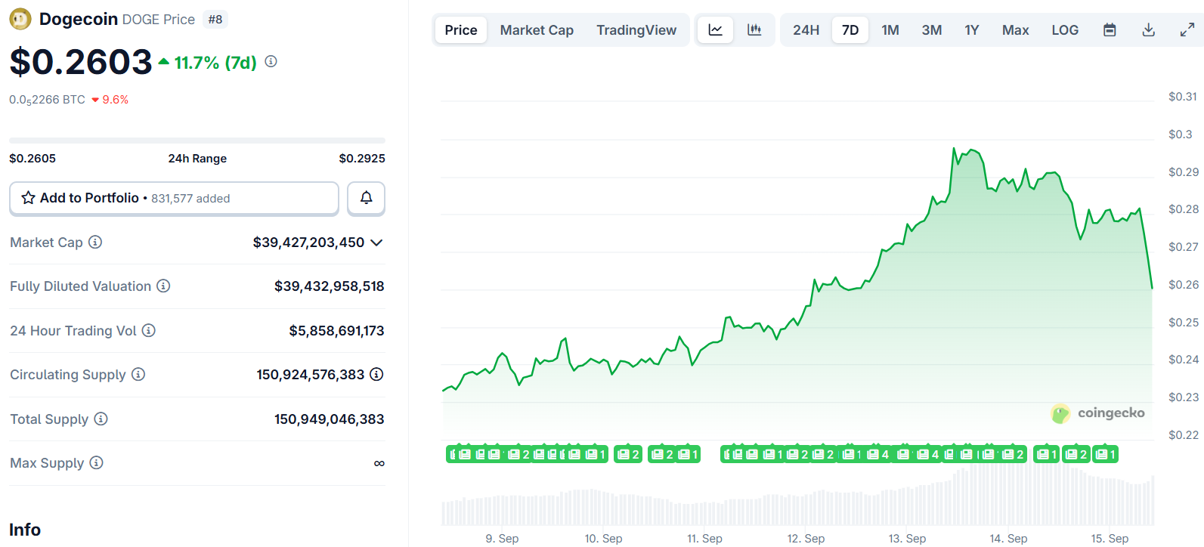Switch to the candlestick chart icon
The image size is (1204, 547).
[754, 30]
